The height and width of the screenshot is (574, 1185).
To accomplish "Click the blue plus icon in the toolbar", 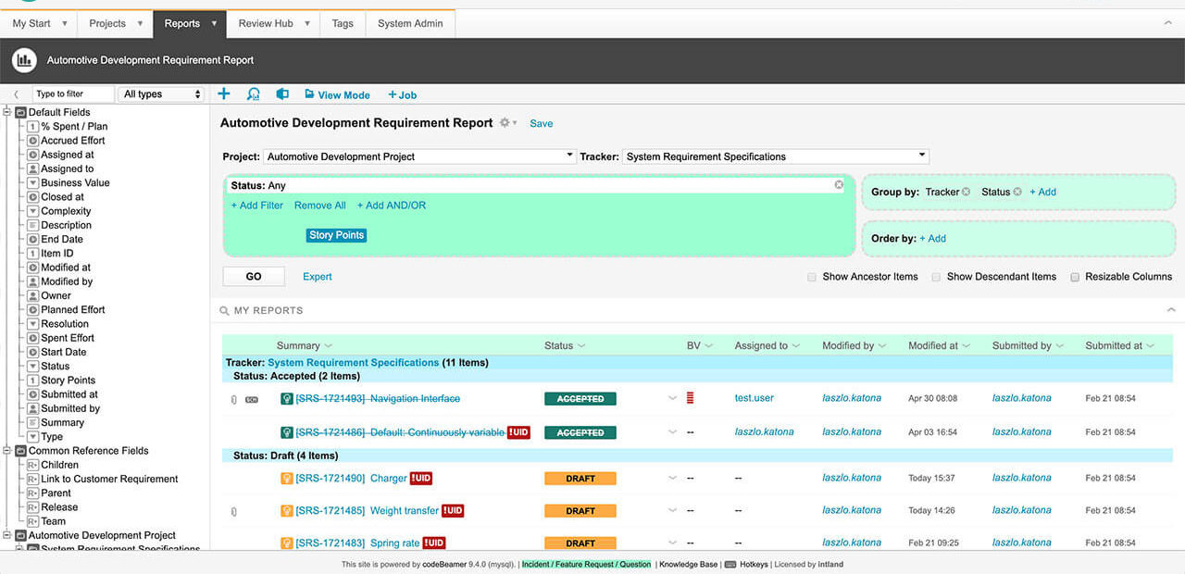I will tap(224, 94).
